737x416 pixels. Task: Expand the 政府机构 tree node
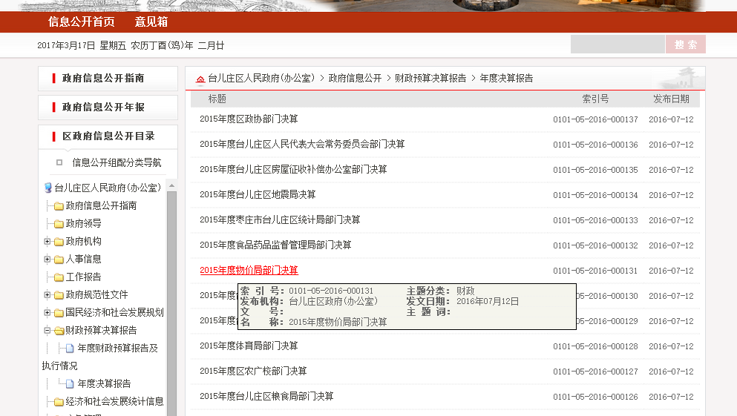[48, 242]
